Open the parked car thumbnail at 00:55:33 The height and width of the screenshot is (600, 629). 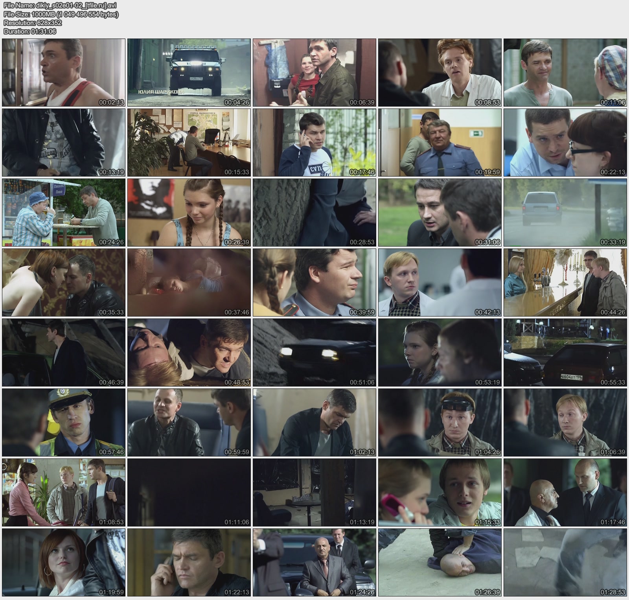(565, 352)
